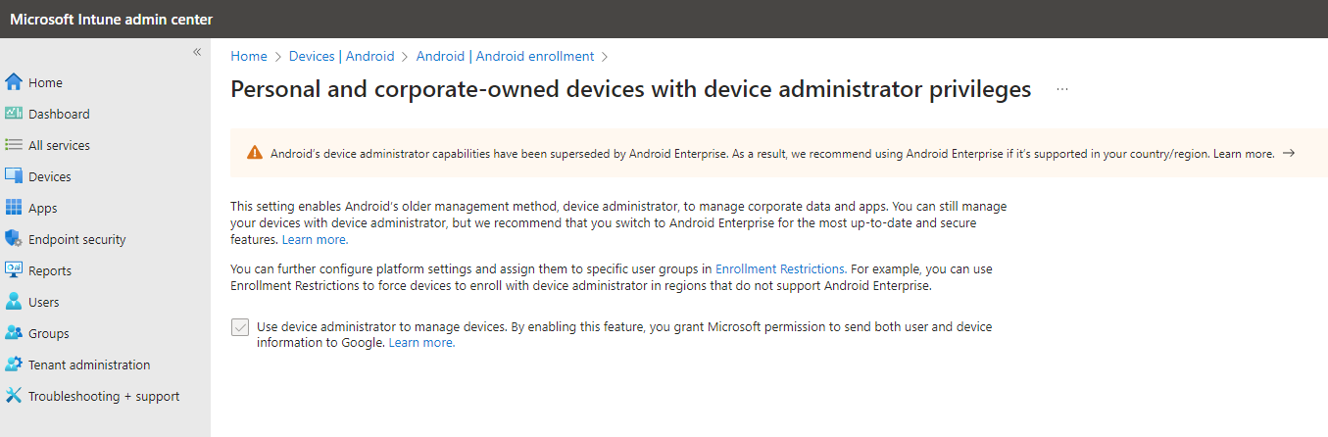1328x437 pixels.
Task: Open the Endpoint security shield icon
Action: 14,239
